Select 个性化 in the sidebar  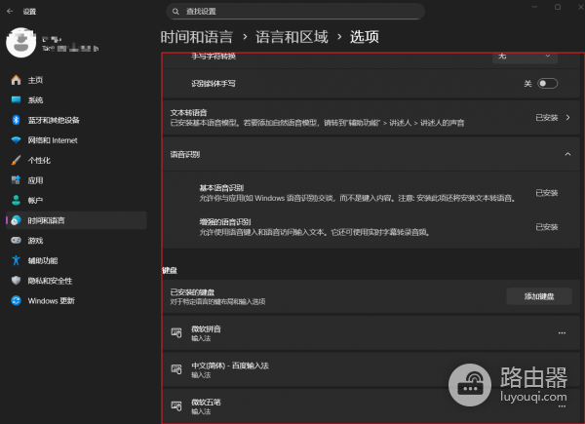[x=76, y=161]
